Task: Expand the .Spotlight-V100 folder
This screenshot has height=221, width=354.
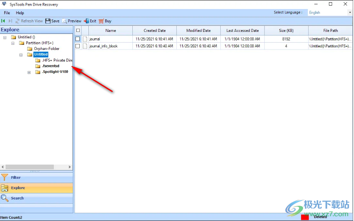Action: [x=29, y=72]
